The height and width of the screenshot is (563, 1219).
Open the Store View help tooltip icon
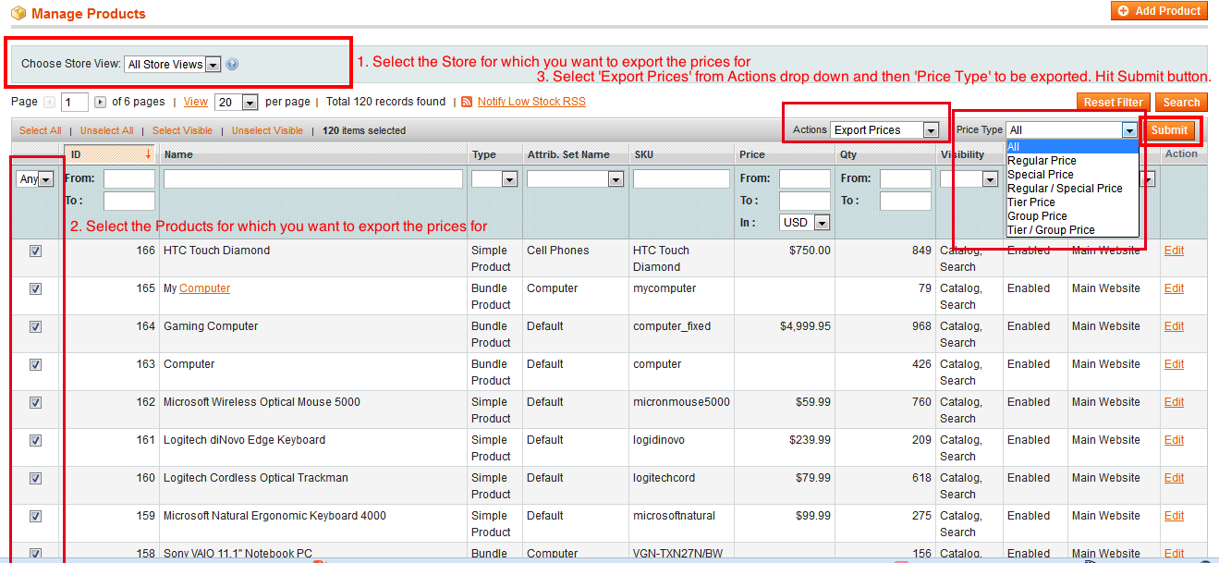[231, 65]
